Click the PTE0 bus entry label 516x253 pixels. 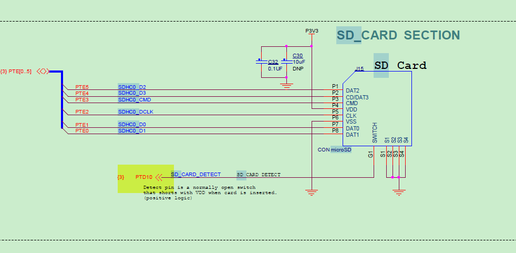pos(82,131)
